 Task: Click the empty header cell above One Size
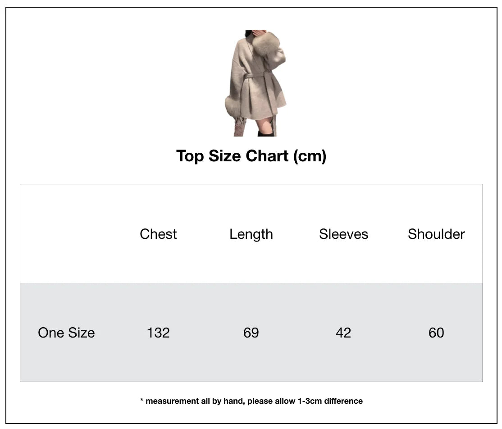(66, 234)
